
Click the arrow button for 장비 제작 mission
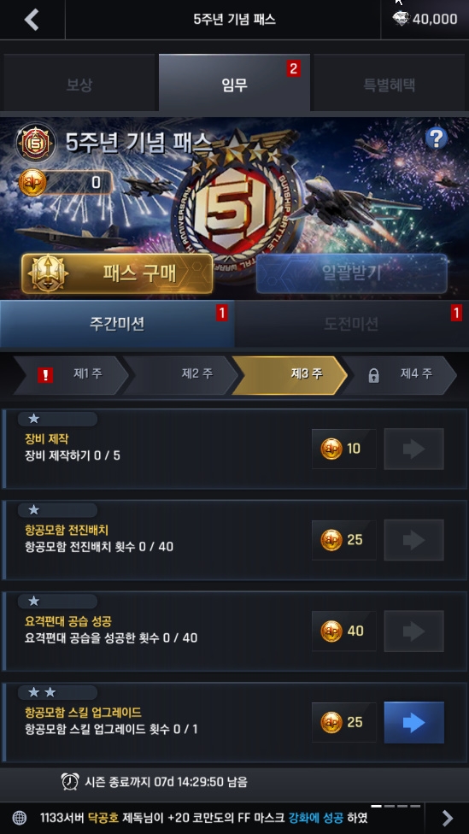(x=413, y=449)
